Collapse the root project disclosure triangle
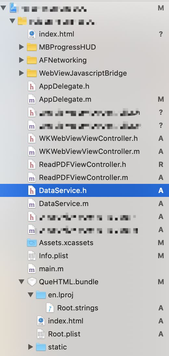This screenshot has height=356, width=169. click(x=3, y=8)
